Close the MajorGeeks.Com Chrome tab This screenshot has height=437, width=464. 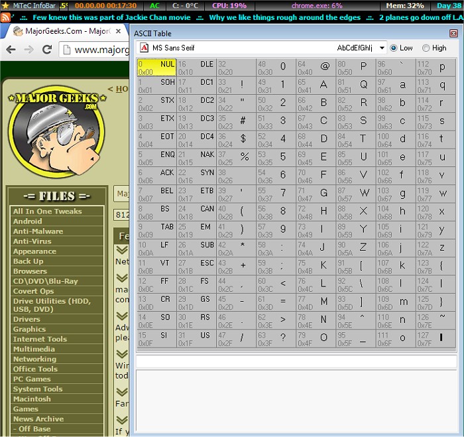(118, 31)
